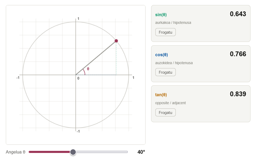
Task: Click the θ angle label near the origin
Action: [88, 69]
